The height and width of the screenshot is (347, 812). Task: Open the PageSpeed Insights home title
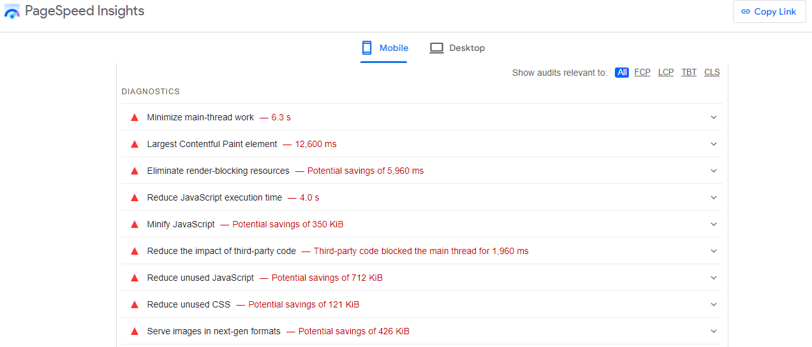tap(85, 11)
